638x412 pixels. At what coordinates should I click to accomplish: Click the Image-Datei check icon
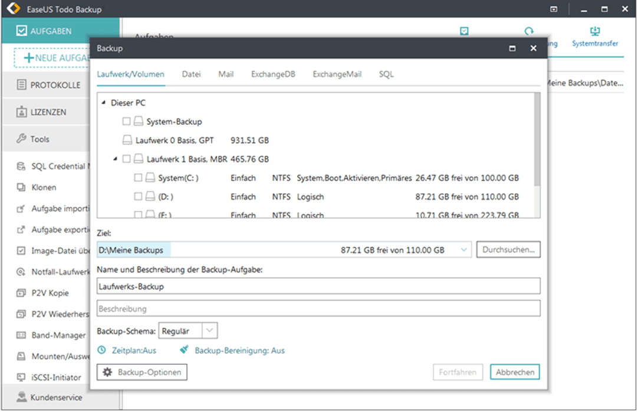[x=21, y=251]
